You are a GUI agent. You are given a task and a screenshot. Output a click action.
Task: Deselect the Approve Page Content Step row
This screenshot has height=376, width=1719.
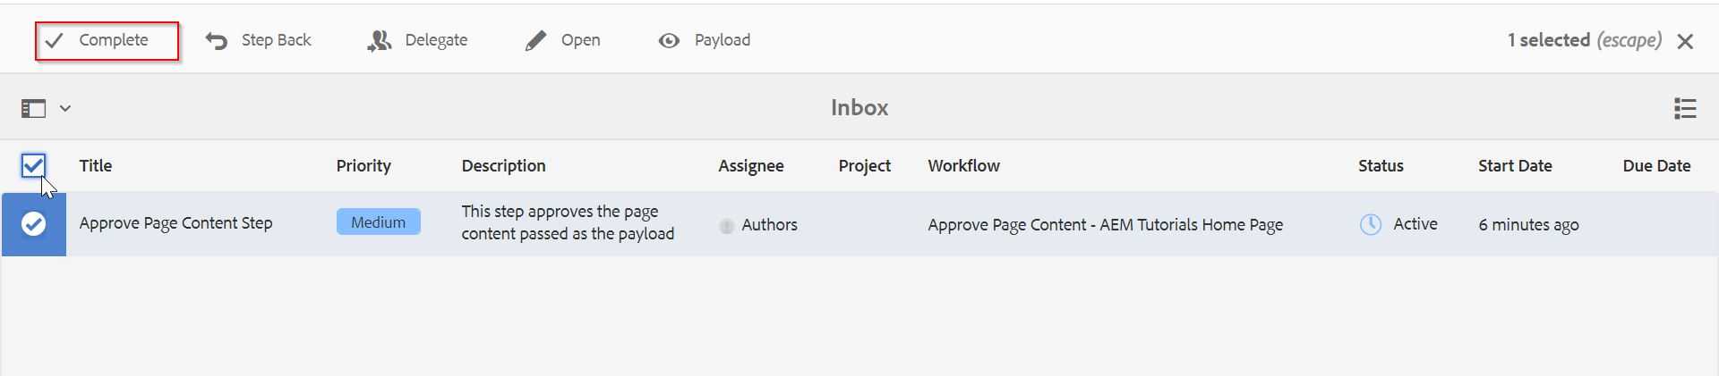click(x=33, y=223)
